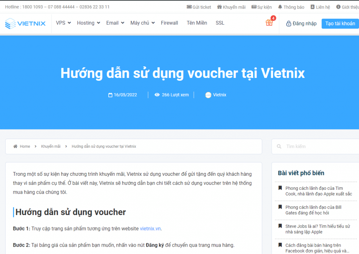Click the lock icon beside Đăng nhập
359x254 pixels.
click(x=289, y=24)
